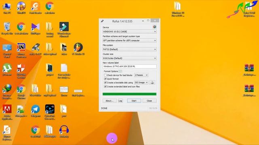259x145 pixels.
Task: Launch Foxit Reader orange desktop shortcut
Action: coord(35,8)
